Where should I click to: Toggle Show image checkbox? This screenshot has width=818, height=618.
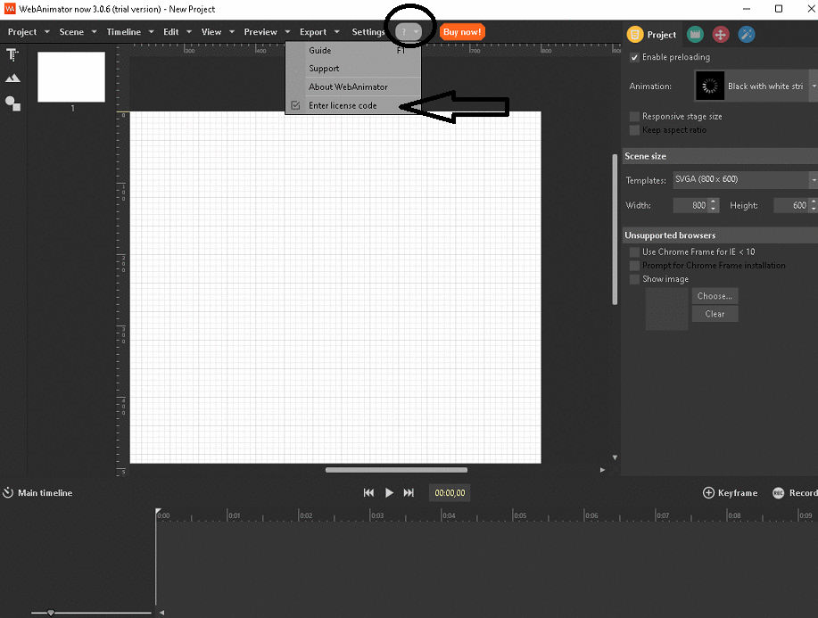click(634, 279)
